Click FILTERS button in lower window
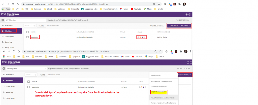 [42, 75]
